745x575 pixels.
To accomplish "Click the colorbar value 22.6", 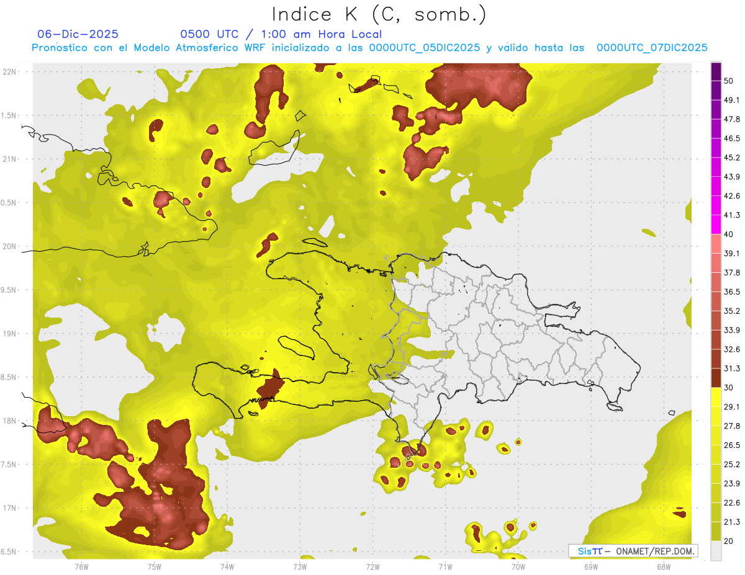I will 732,503.
